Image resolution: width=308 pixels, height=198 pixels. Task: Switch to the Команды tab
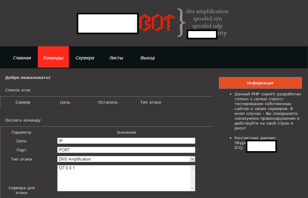[53, 58]
